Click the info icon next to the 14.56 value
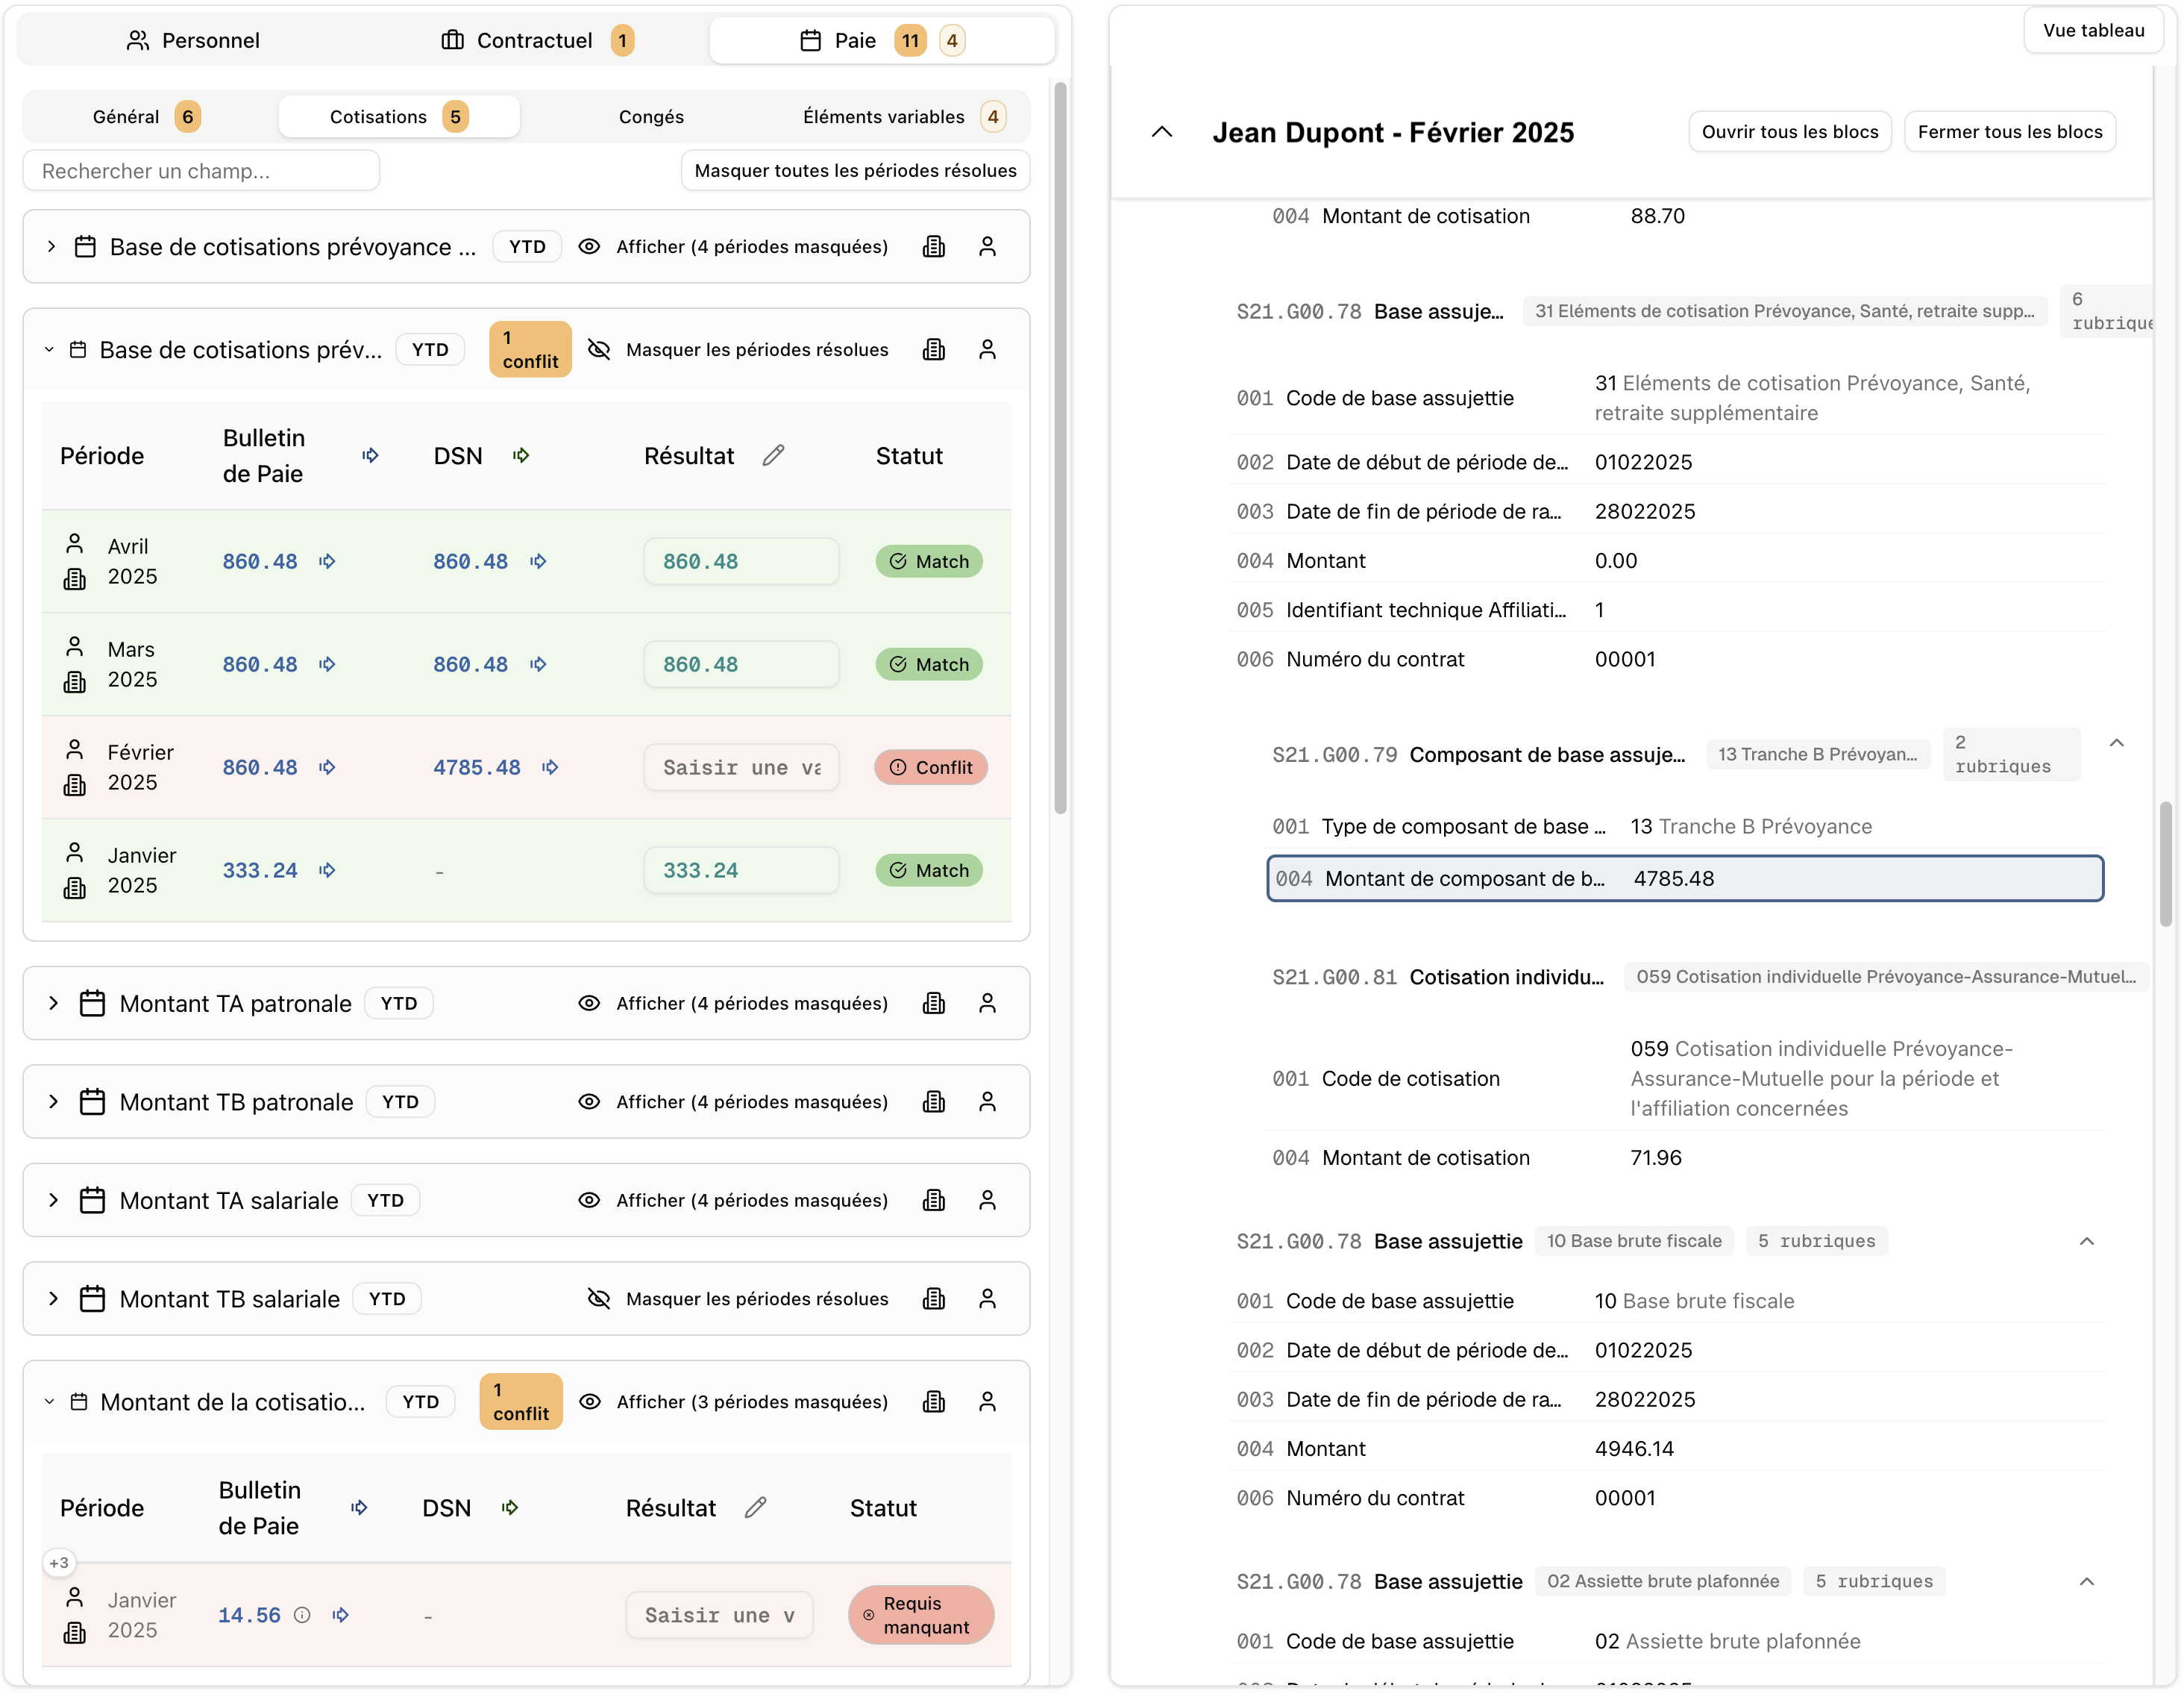2184x1694 pixels. click(303, 1614)
